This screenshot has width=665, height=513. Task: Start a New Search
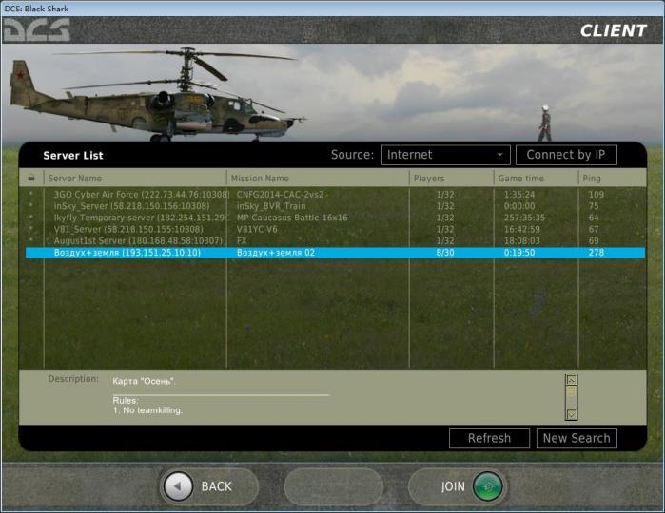click(x=577, y=438)
